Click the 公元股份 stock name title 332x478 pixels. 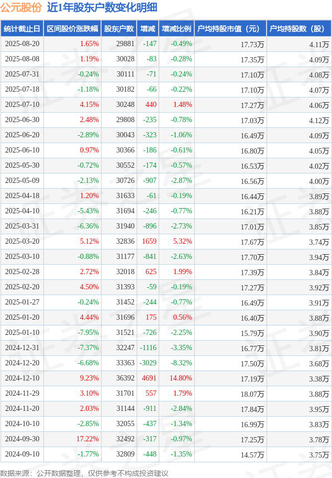[x=21, y=7]
